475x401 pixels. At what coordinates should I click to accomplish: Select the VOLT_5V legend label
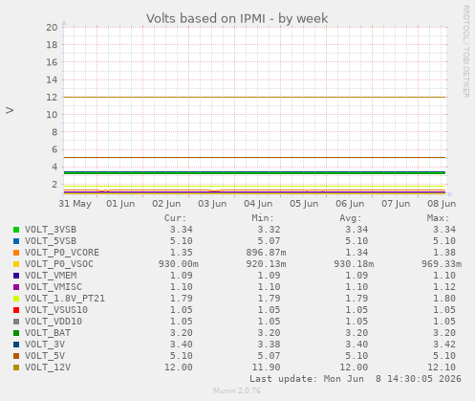[x=45, y=356]
